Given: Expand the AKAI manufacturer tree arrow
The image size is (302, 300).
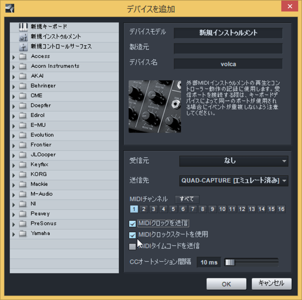Looking at the screenshot, I should coord(14,77).
